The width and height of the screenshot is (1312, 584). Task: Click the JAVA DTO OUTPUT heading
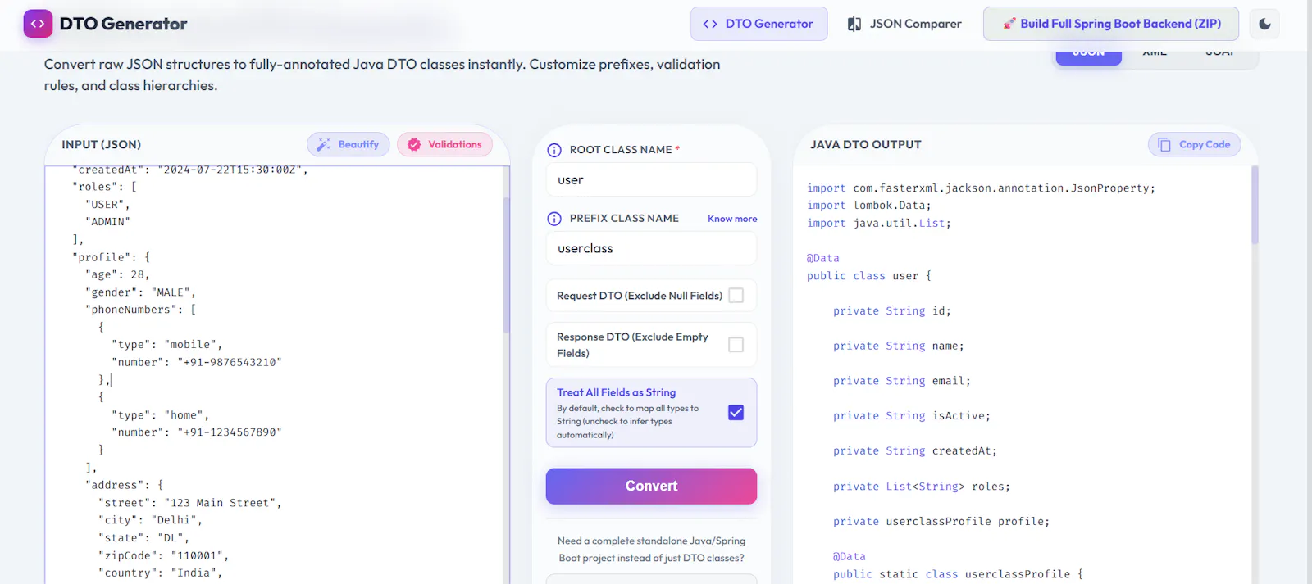(x=866, y=144)
